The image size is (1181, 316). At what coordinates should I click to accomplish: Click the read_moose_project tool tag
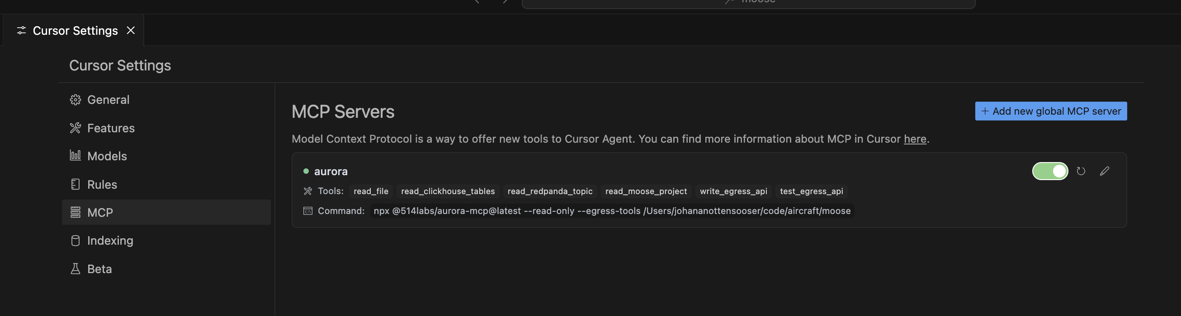(x=646, y=191)
